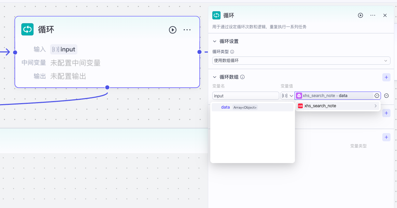Click the Array<Object> type badge
Screen dimensions: 397x208
[245, 107]
